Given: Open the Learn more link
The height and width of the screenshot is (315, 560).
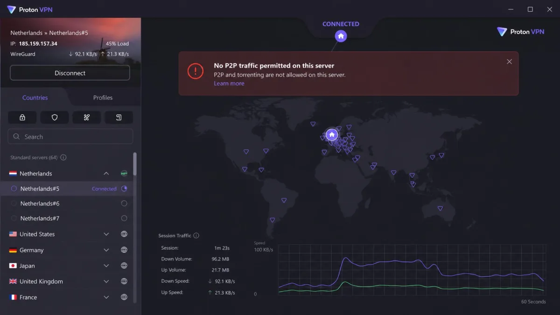Looking at the screenshot, I should pos(229,84).
